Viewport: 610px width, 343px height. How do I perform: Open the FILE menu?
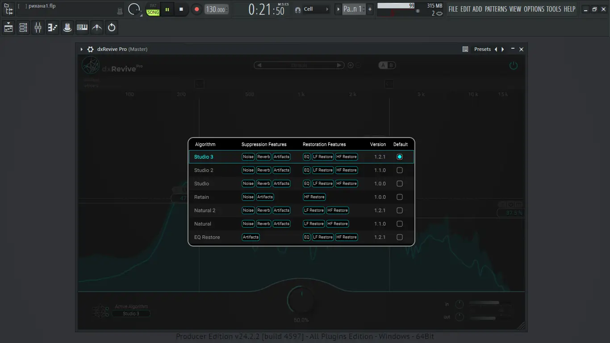pos(453,9)
